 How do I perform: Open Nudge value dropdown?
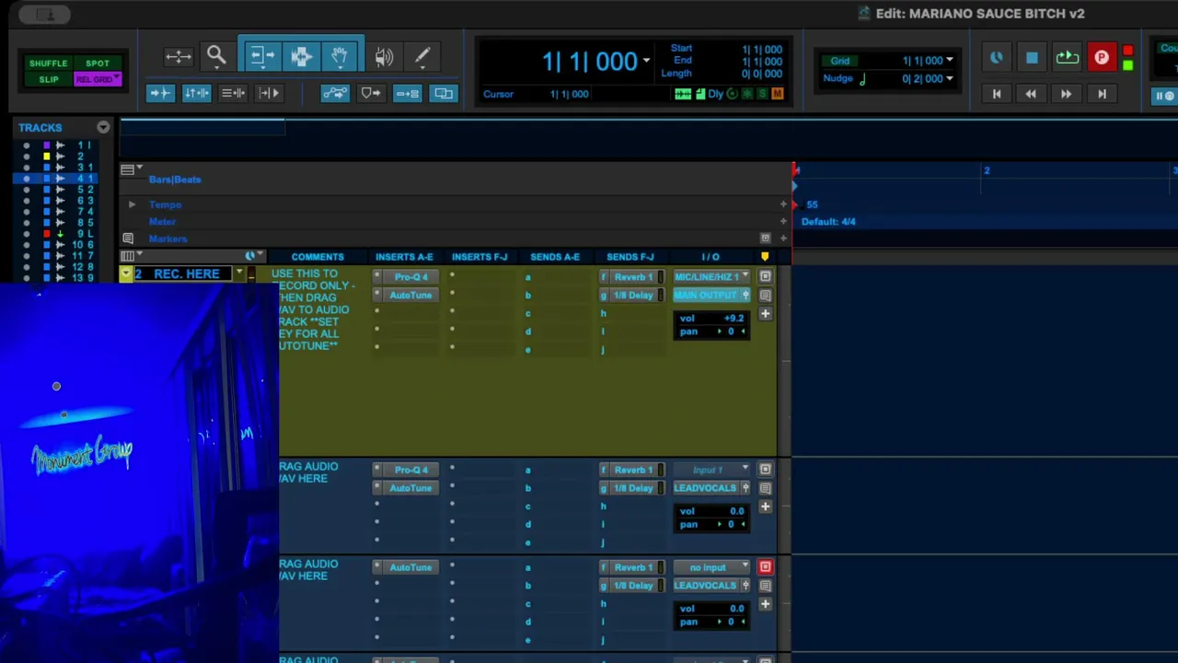coord(950,78)
